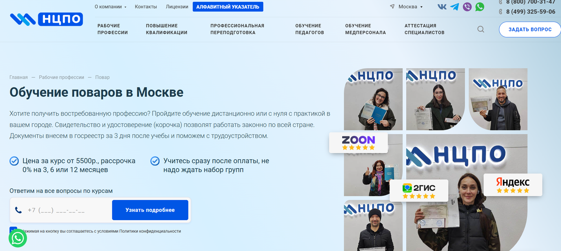The image size is (561, 251).
Task: Click checkmark icon beside 'Учитесь сразу после оплаты'
Action: [155, 161]
